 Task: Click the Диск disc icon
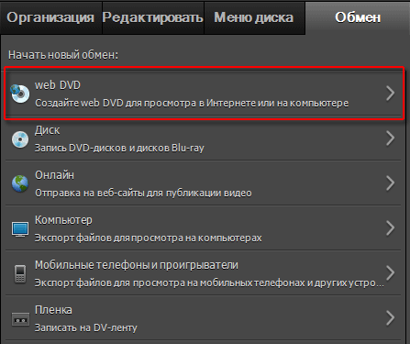tap(20, 139)
